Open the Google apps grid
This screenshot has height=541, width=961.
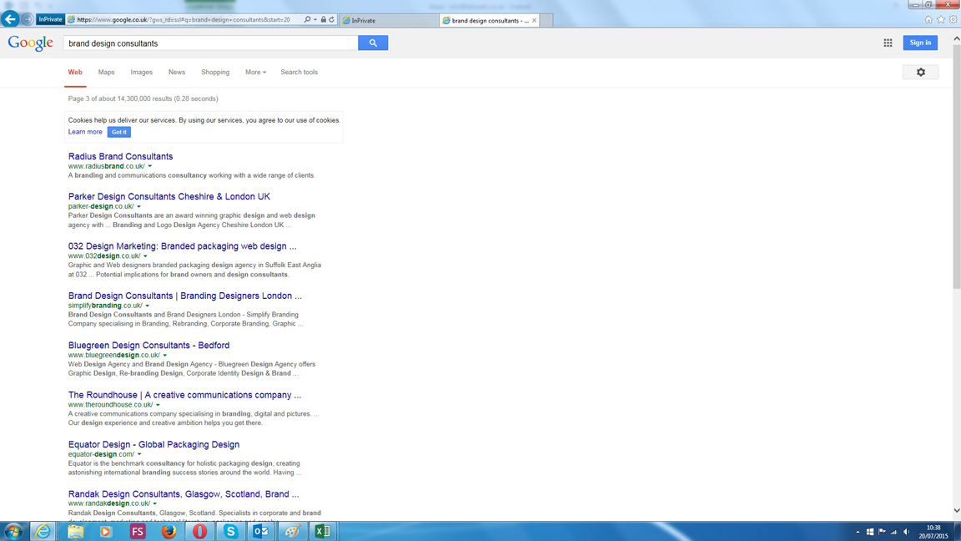click(888, 43)
